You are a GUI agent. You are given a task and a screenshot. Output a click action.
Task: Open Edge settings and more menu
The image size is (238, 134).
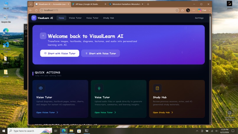pos(193,10)
